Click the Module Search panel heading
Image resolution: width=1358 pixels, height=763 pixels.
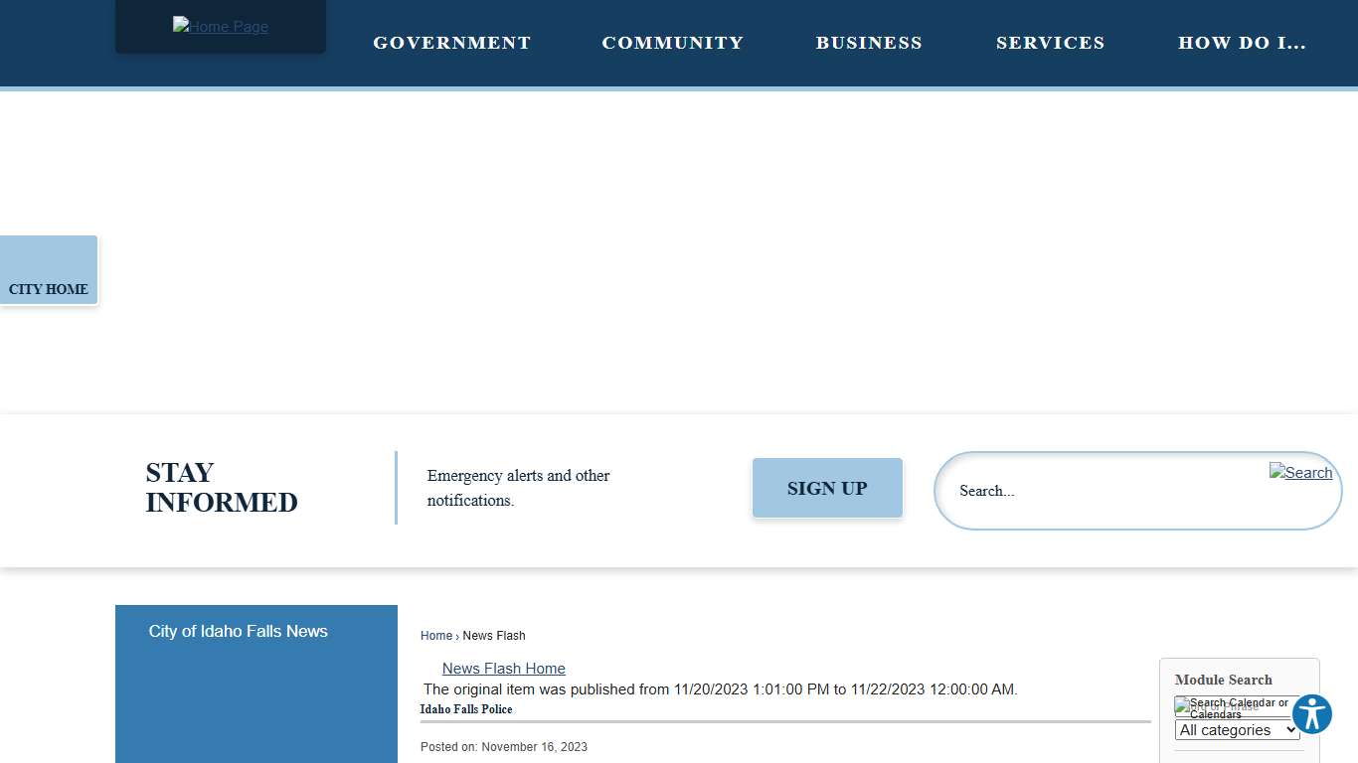tap(1223, 681)
